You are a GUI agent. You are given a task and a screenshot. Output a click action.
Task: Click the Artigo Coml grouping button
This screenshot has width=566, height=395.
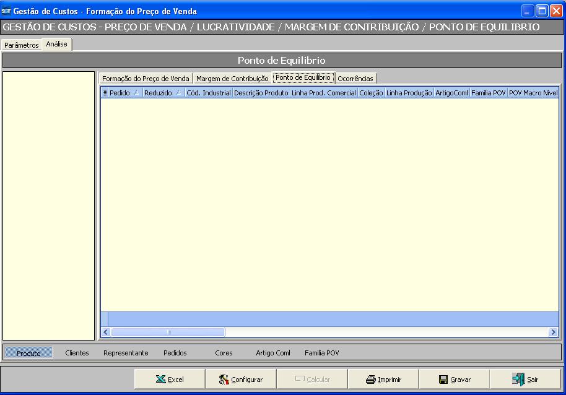coord(272,353)
